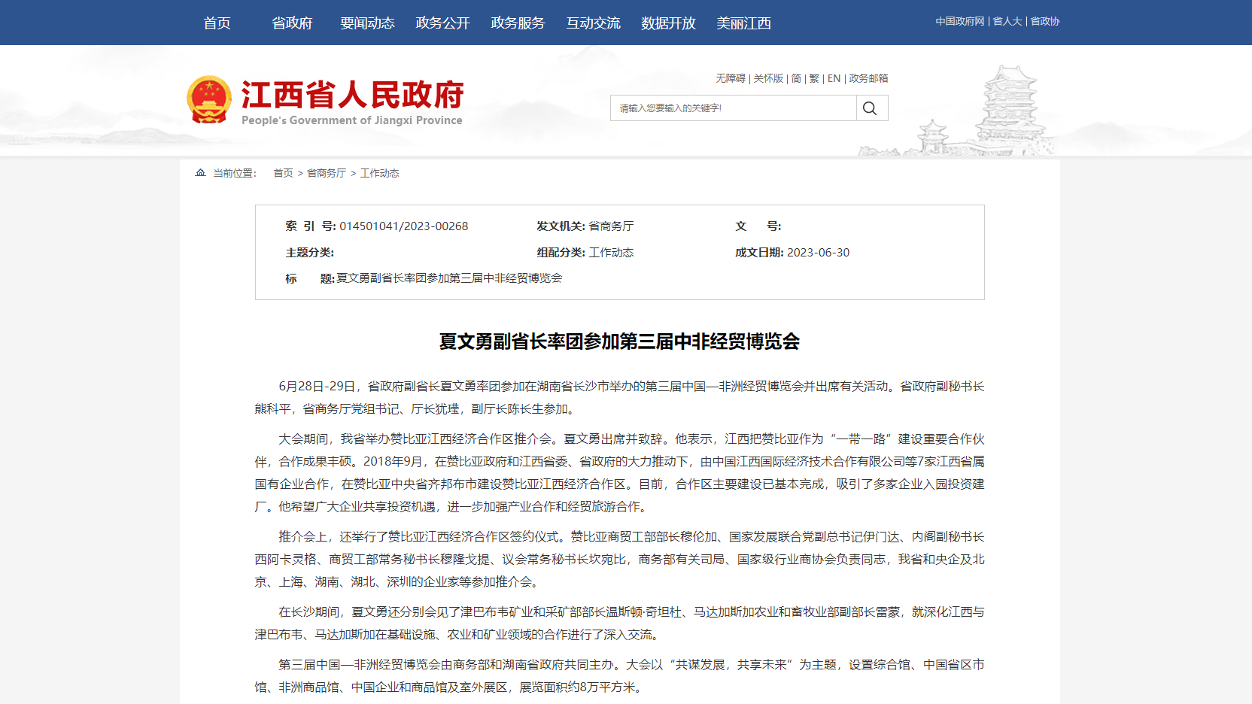Navigate to 数据开放 page
This screenshot has width=1252, height=704.
[668, 23]
